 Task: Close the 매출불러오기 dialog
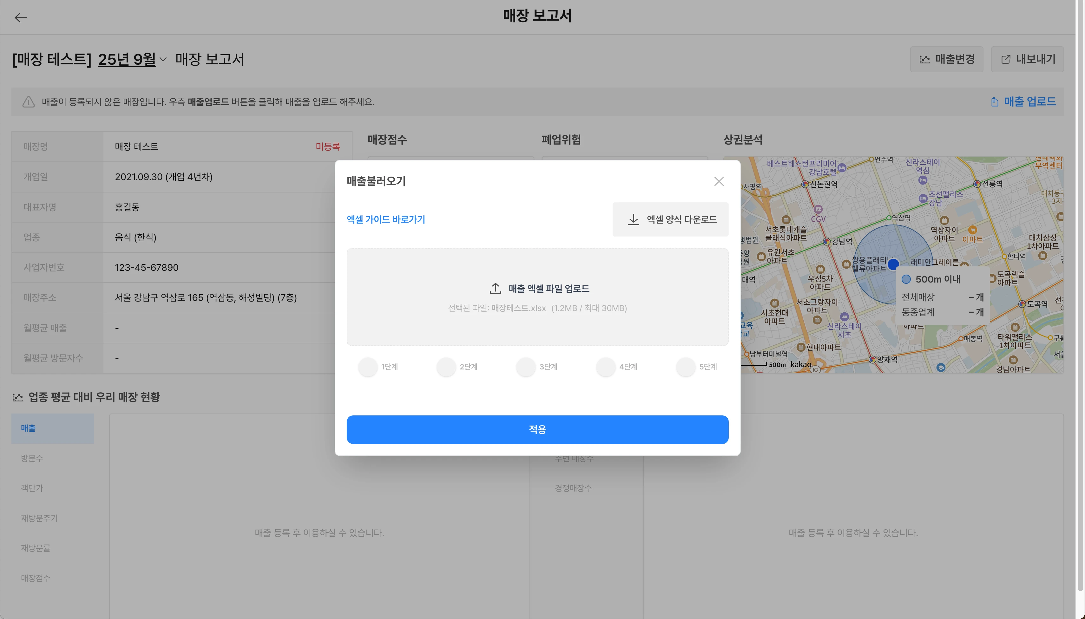[719, 181]
